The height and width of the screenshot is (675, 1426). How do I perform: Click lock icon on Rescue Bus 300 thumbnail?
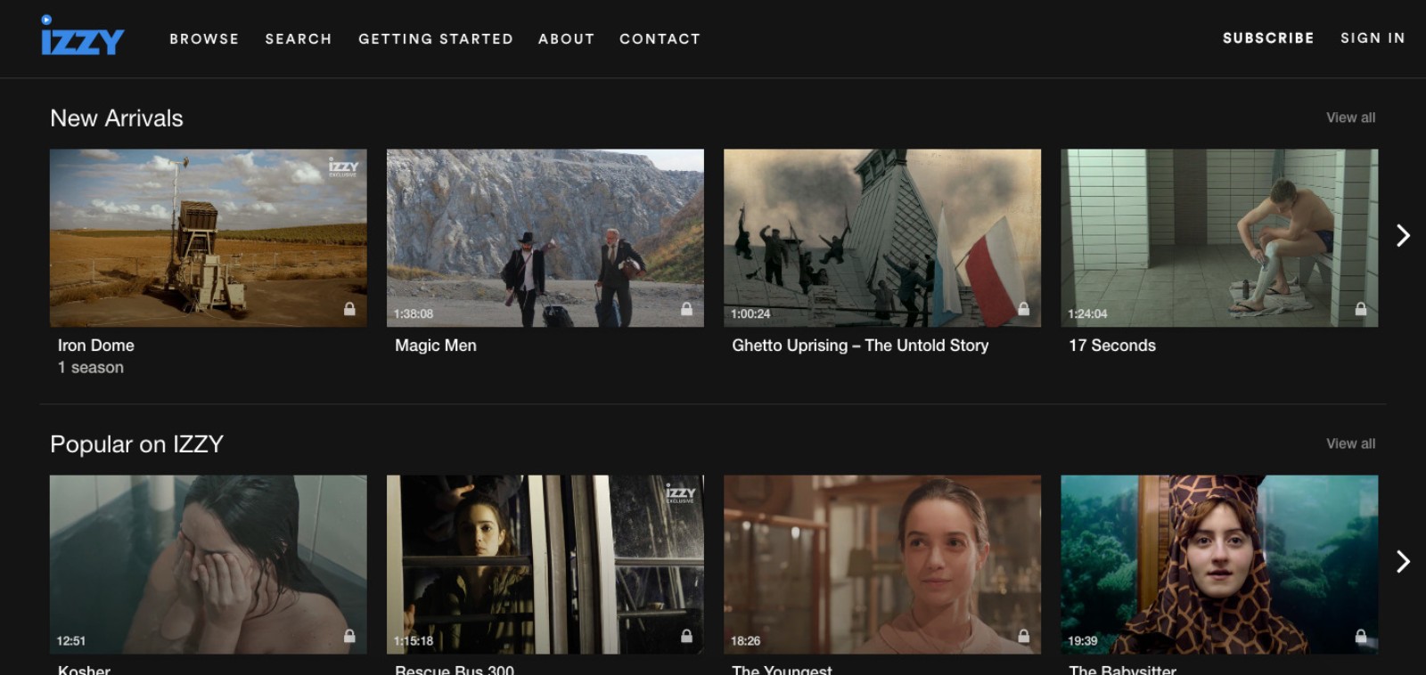coord(686,636)
